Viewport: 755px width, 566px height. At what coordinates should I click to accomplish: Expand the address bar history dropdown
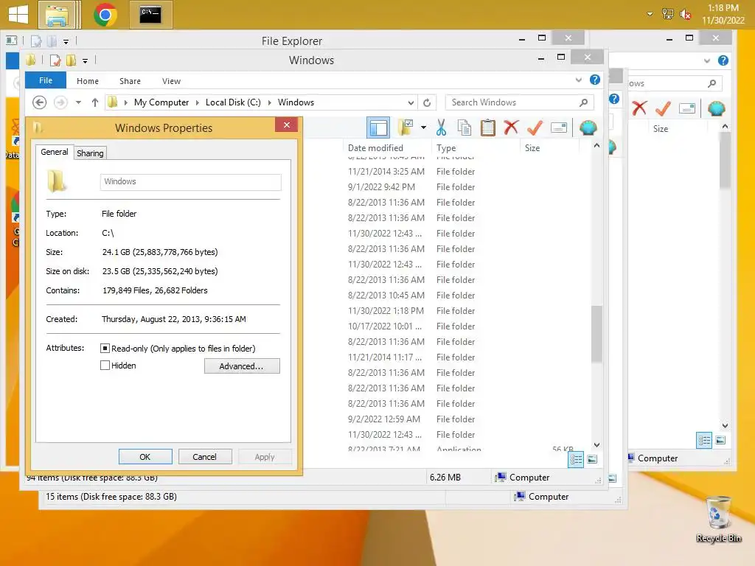point(411,102)
